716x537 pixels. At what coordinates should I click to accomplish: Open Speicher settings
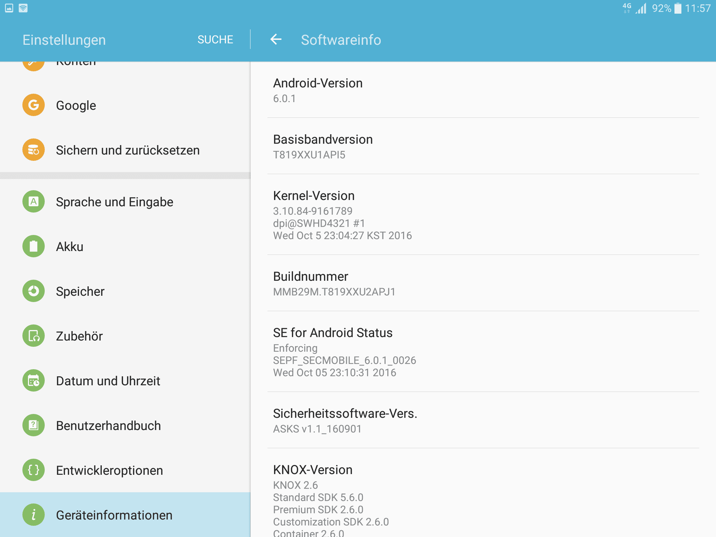(125, 291)
